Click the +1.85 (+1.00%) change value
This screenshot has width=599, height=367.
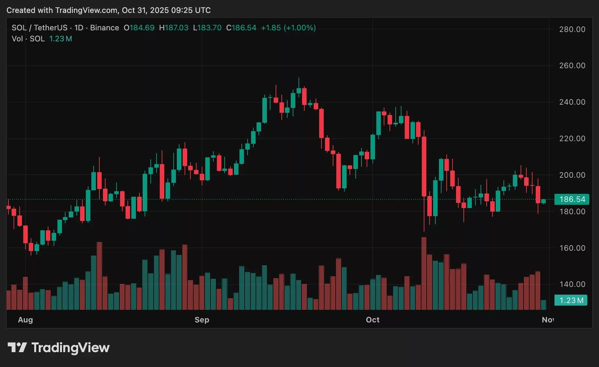pyautogui.click(x=288, y=28)
